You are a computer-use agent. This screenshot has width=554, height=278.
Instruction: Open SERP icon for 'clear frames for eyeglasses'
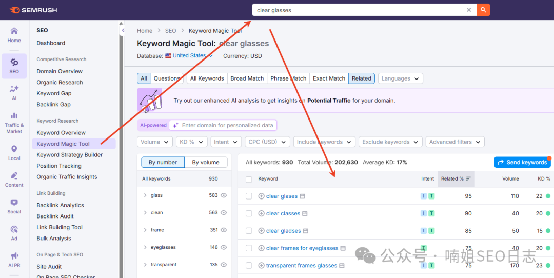click(343, 248)
